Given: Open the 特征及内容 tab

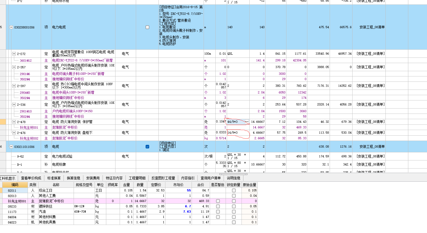Looking at the screenshot, I should (114, 178).
